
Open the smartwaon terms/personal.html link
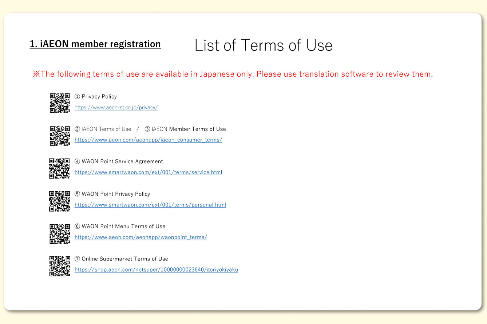[x=150, y=205]
